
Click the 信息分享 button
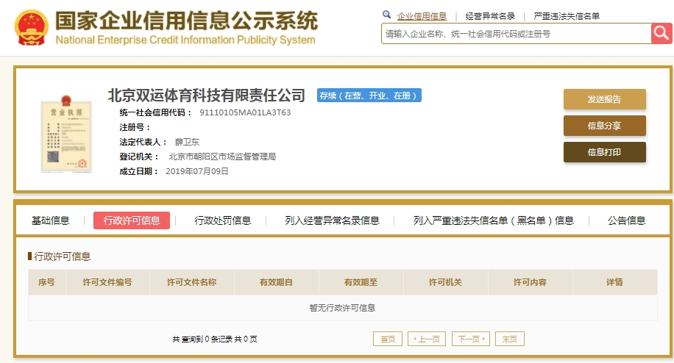click(604, 126)
